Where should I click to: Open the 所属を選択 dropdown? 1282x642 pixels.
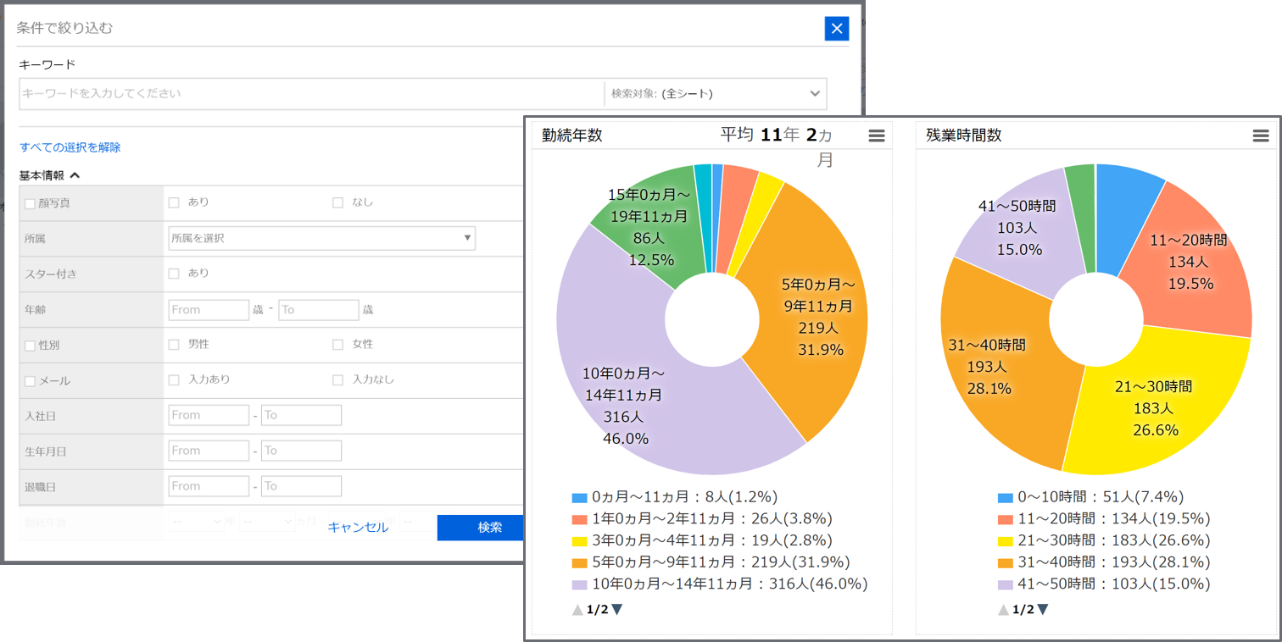[321, 239]
